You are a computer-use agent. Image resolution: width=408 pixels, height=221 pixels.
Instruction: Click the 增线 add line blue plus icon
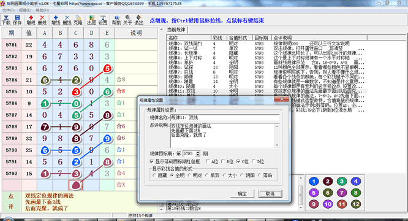[x=56, y=20]
